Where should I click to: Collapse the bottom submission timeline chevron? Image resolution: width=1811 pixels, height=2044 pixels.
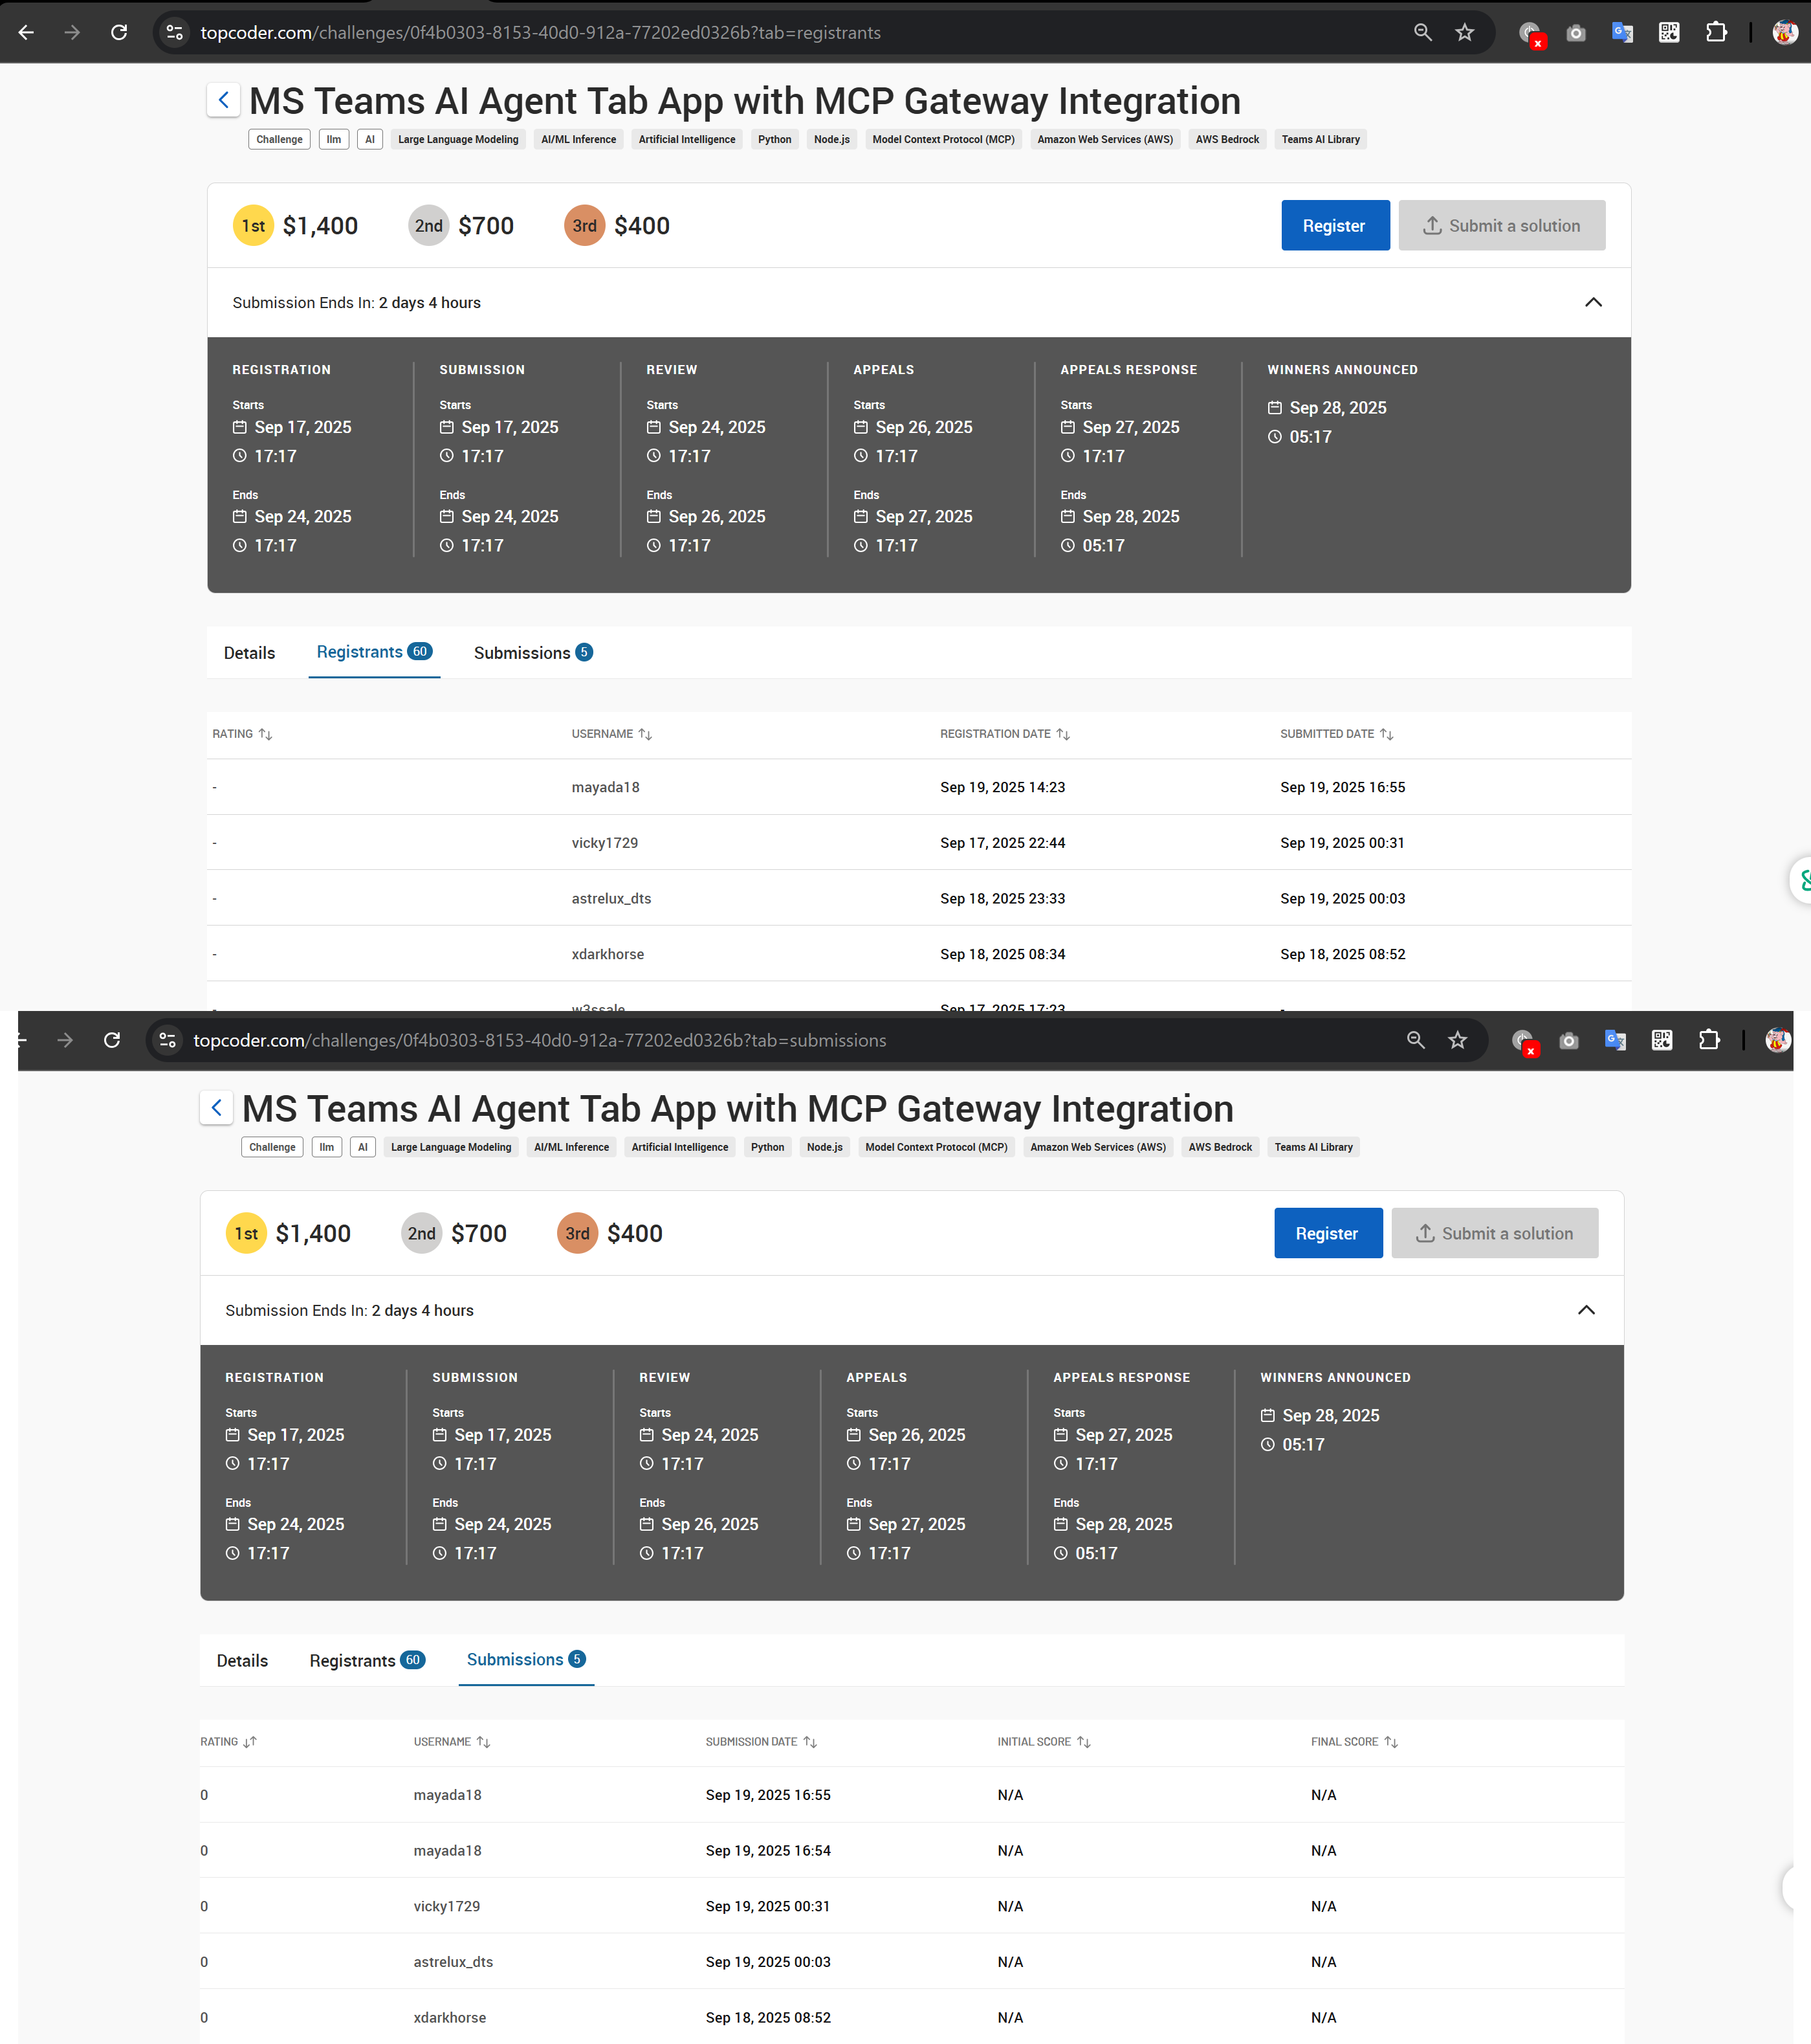click(x=1586, y=1311)
